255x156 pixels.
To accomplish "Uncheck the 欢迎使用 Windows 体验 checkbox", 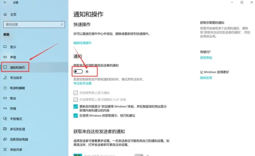I will (x=75, y=106).
